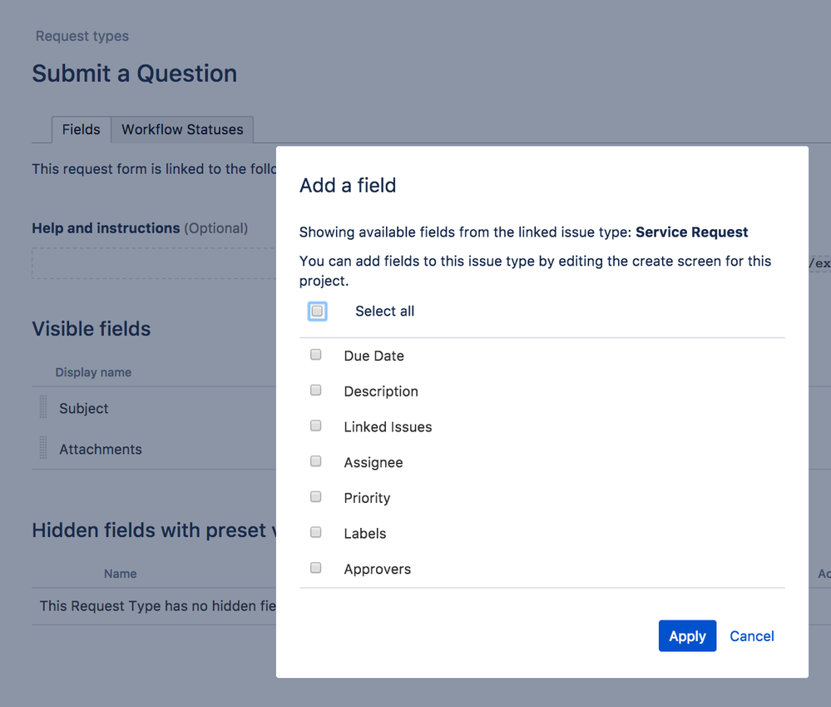Go to Request types breadcrumb
The width and height of the screenshot is (831, 707).
pyautogui.click(x=82, y=36)
